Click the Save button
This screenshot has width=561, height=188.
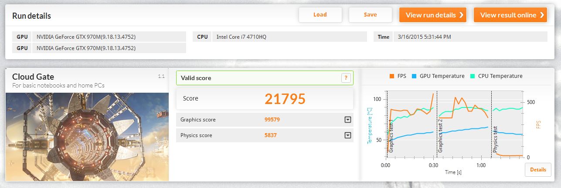click(371, 15)
